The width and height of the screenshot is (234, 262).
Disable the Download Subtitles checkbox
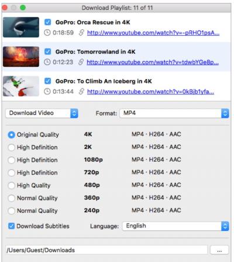[x=11, y=226]
